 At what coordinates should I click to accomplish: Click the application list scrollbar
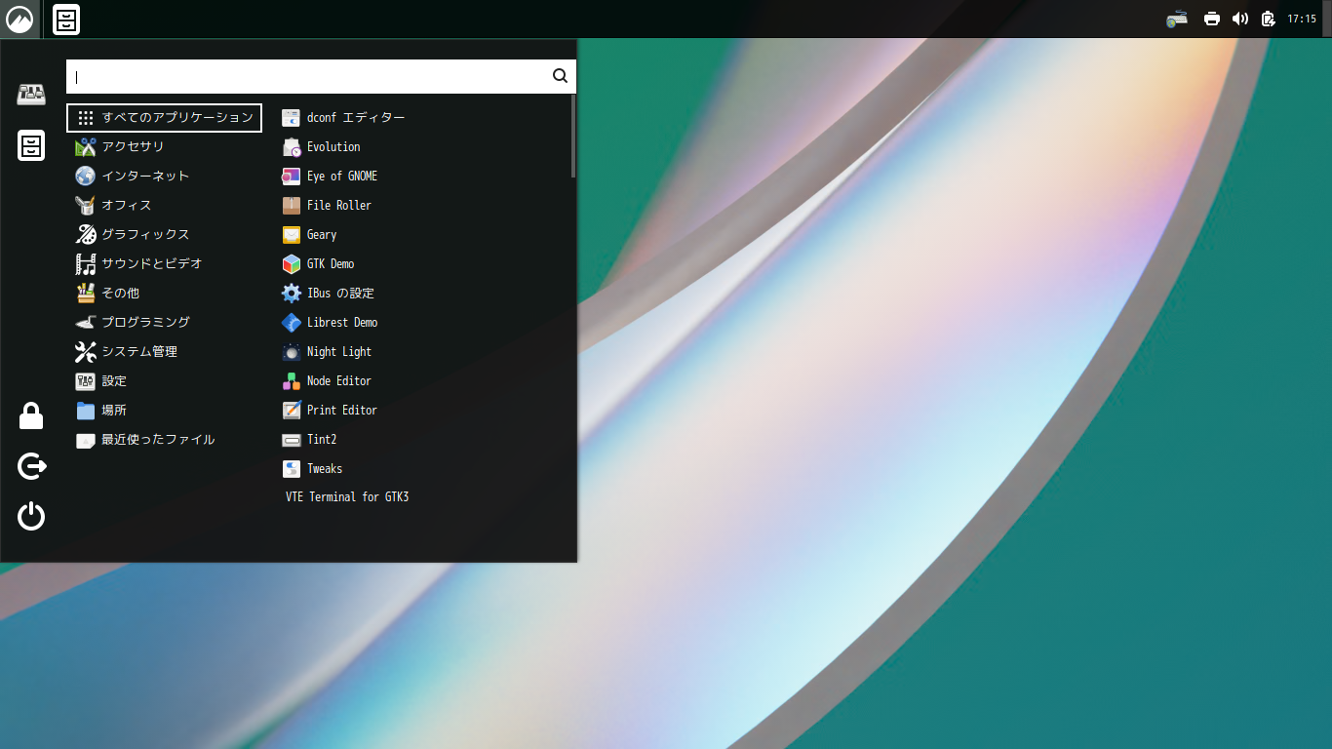coord(573,137)
